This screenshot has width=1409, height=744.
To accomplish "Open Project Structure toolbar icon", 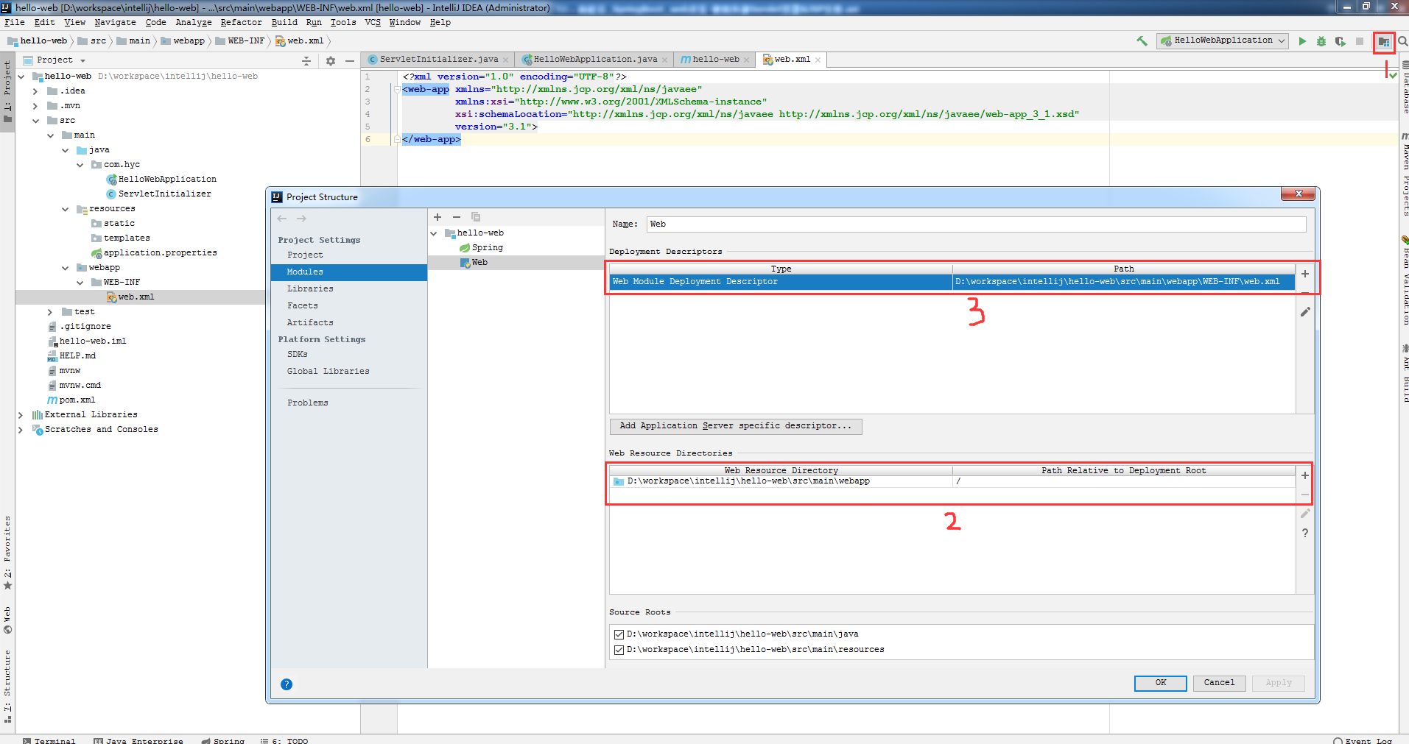I will point(1384,42).
